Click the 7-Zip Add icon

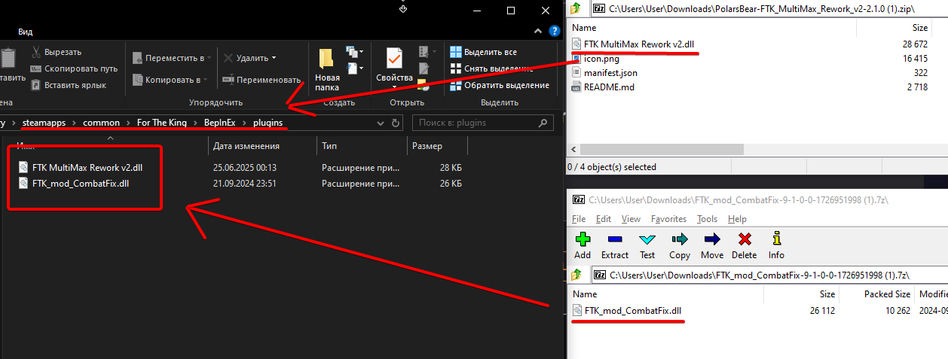[583, 239]
